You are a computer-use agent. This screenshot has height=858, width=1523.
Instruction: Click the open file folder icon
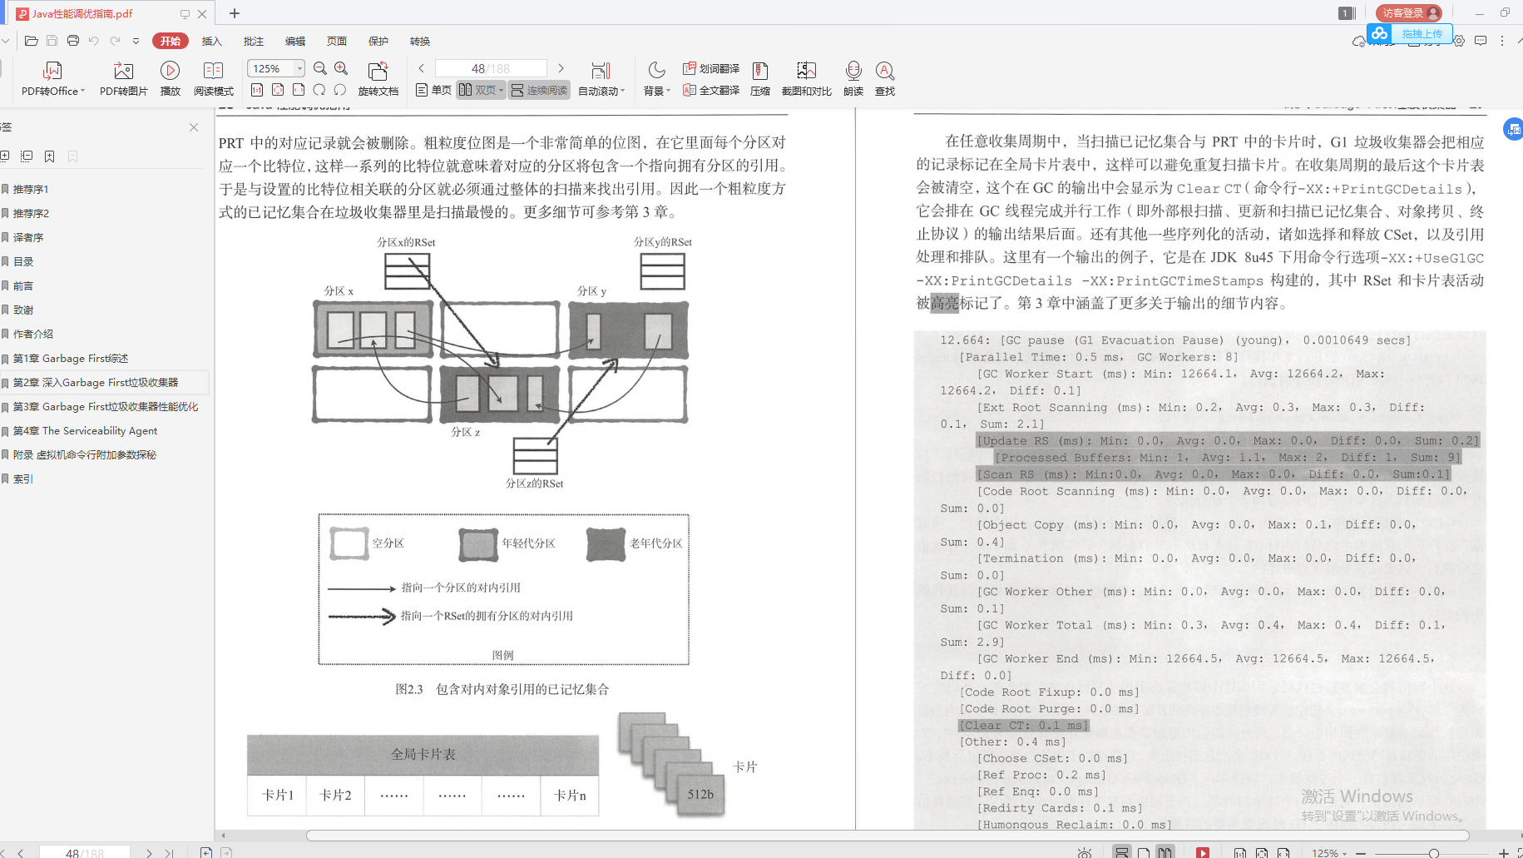click(32, 41)
